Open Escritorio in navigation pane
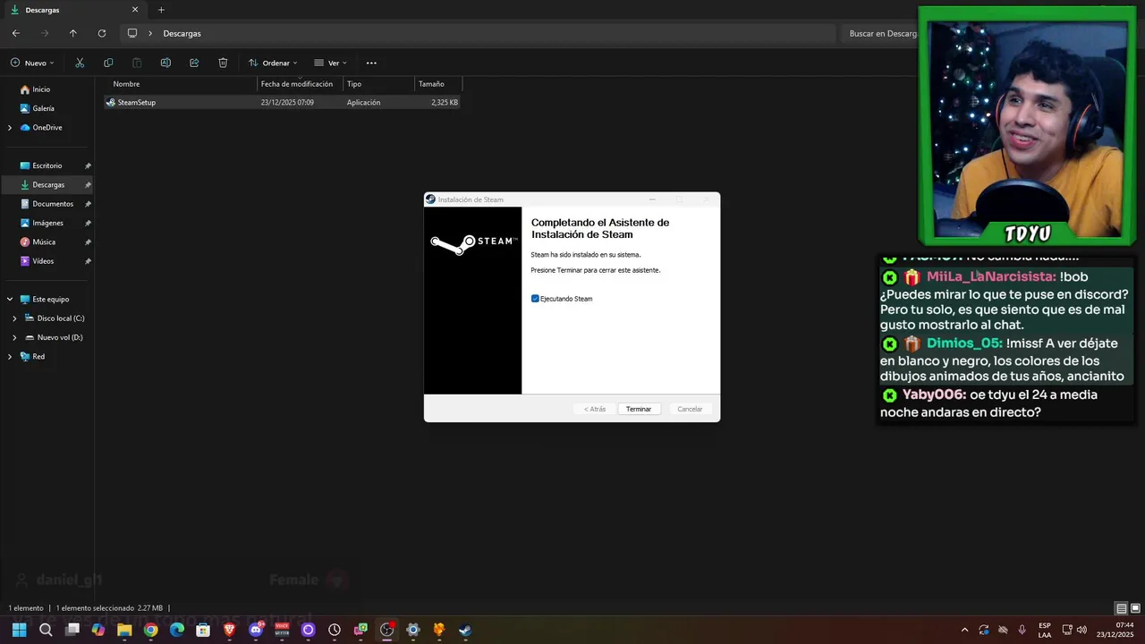 coord(47,165)
